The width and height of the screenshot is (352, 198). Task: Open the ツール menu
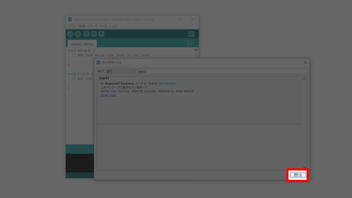[103, 26]
